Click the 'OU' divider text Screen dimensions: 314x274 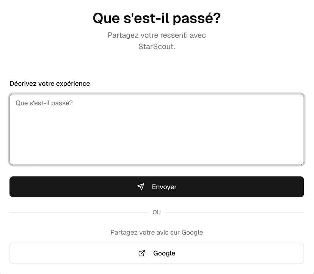click(156, 212)
